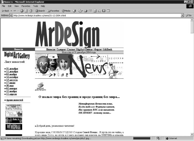Click the printer 'версия для печати' icon
Screen dimensions: 194x141
40,86
